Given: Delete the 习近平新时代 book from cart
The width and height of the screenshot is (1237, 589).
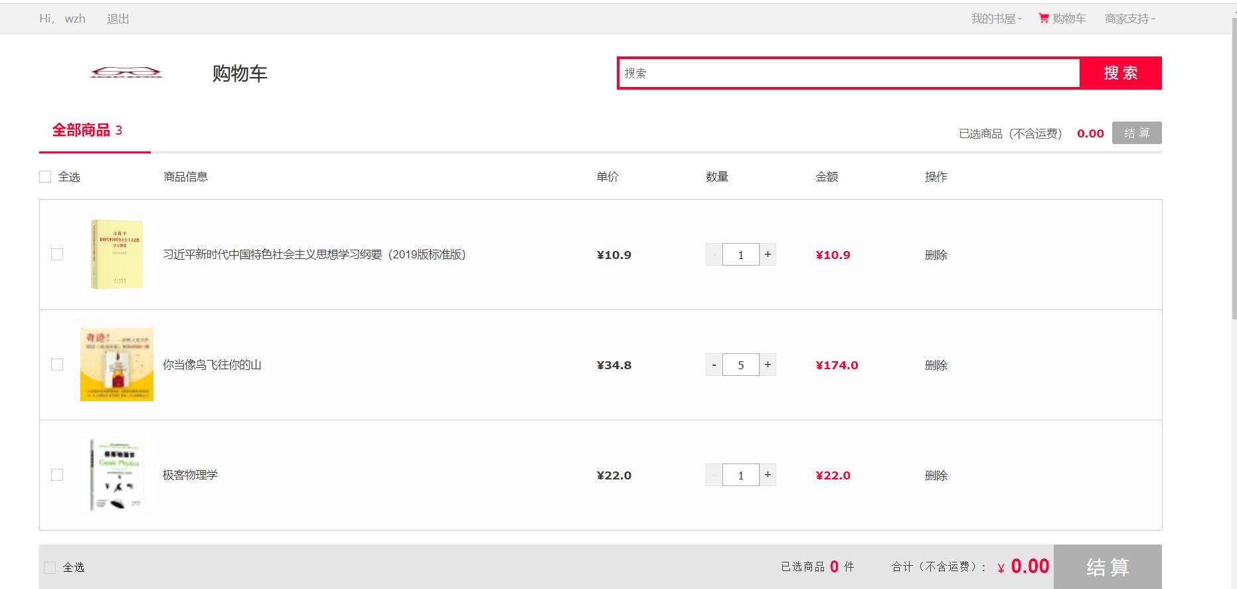Looking at the screenshot, I should (936, 255).
